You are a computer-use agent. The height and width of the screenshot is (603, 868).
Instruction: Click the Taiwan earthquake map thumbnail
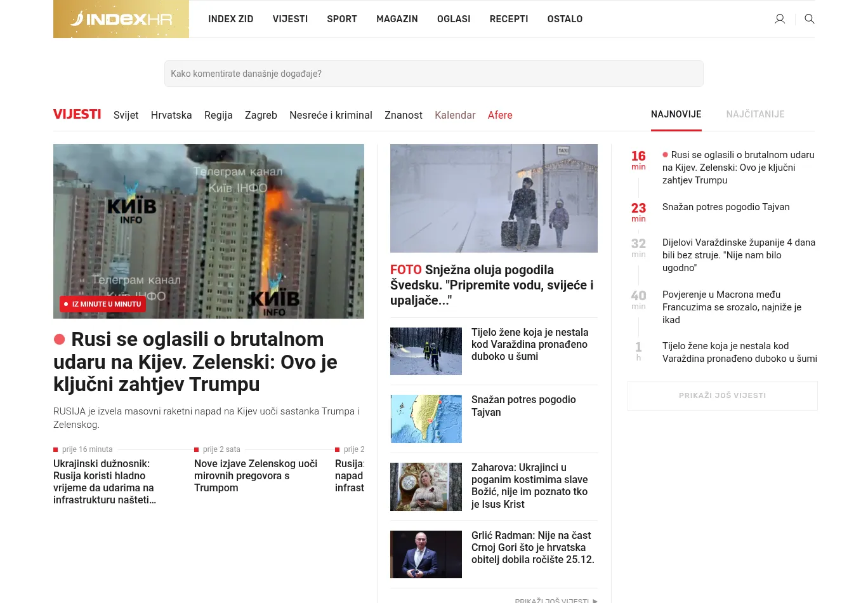click(x=426, y=419)
